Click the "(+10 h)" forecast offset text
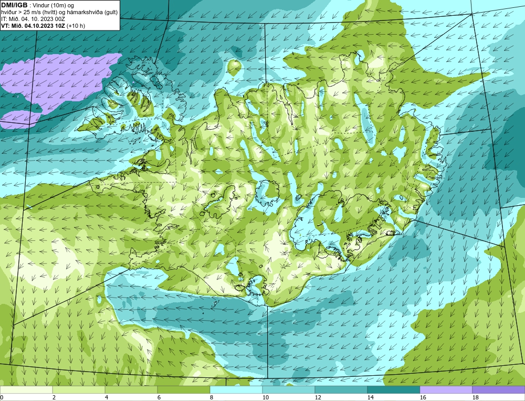 coord(76,26)
